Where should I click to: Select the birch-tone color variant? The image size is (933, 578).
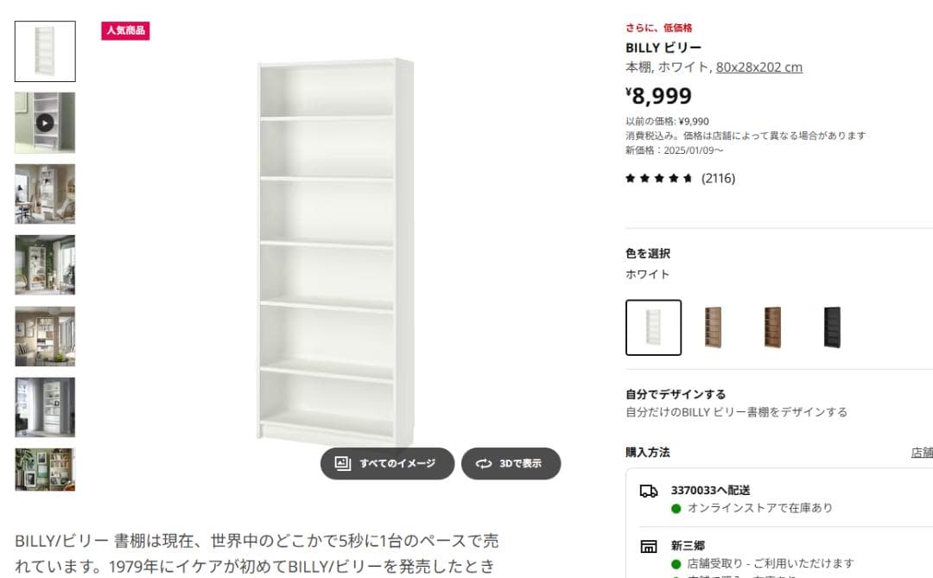tap(712, 328)
